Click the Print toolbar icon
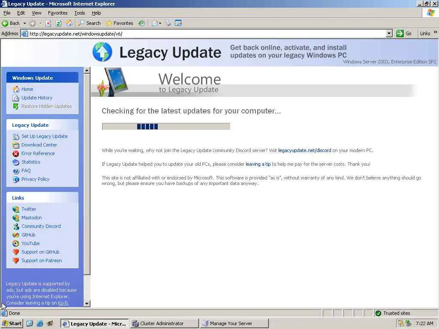 pos(168,23)
